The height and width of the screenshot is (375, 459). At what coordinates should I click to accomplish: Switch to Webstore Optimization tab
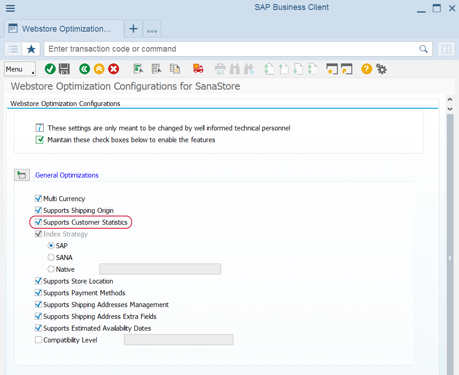(64, 29)
